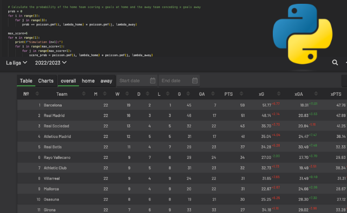Switch to the Charts tab

[x=46, y=81]
